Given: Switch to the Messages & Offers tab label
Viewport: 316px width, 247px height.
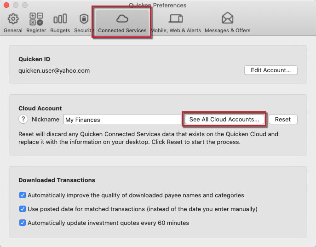Looking at the screenshot, I should tap(228, 30).
